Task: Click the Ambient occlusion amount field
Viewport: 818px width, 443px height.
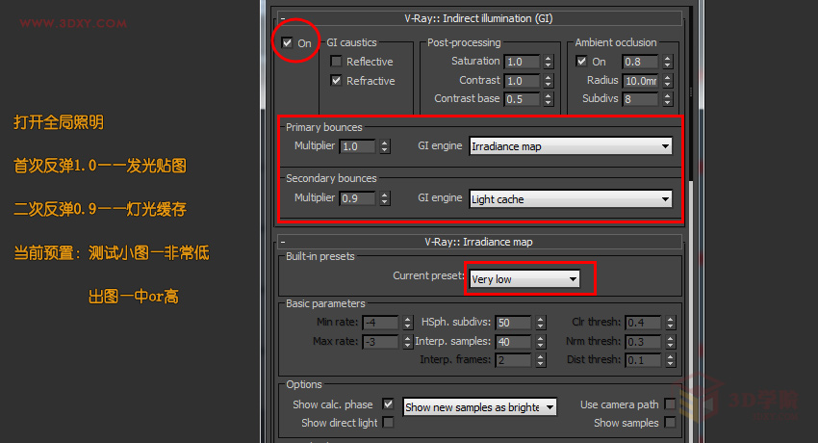Action: click(641, 62)
